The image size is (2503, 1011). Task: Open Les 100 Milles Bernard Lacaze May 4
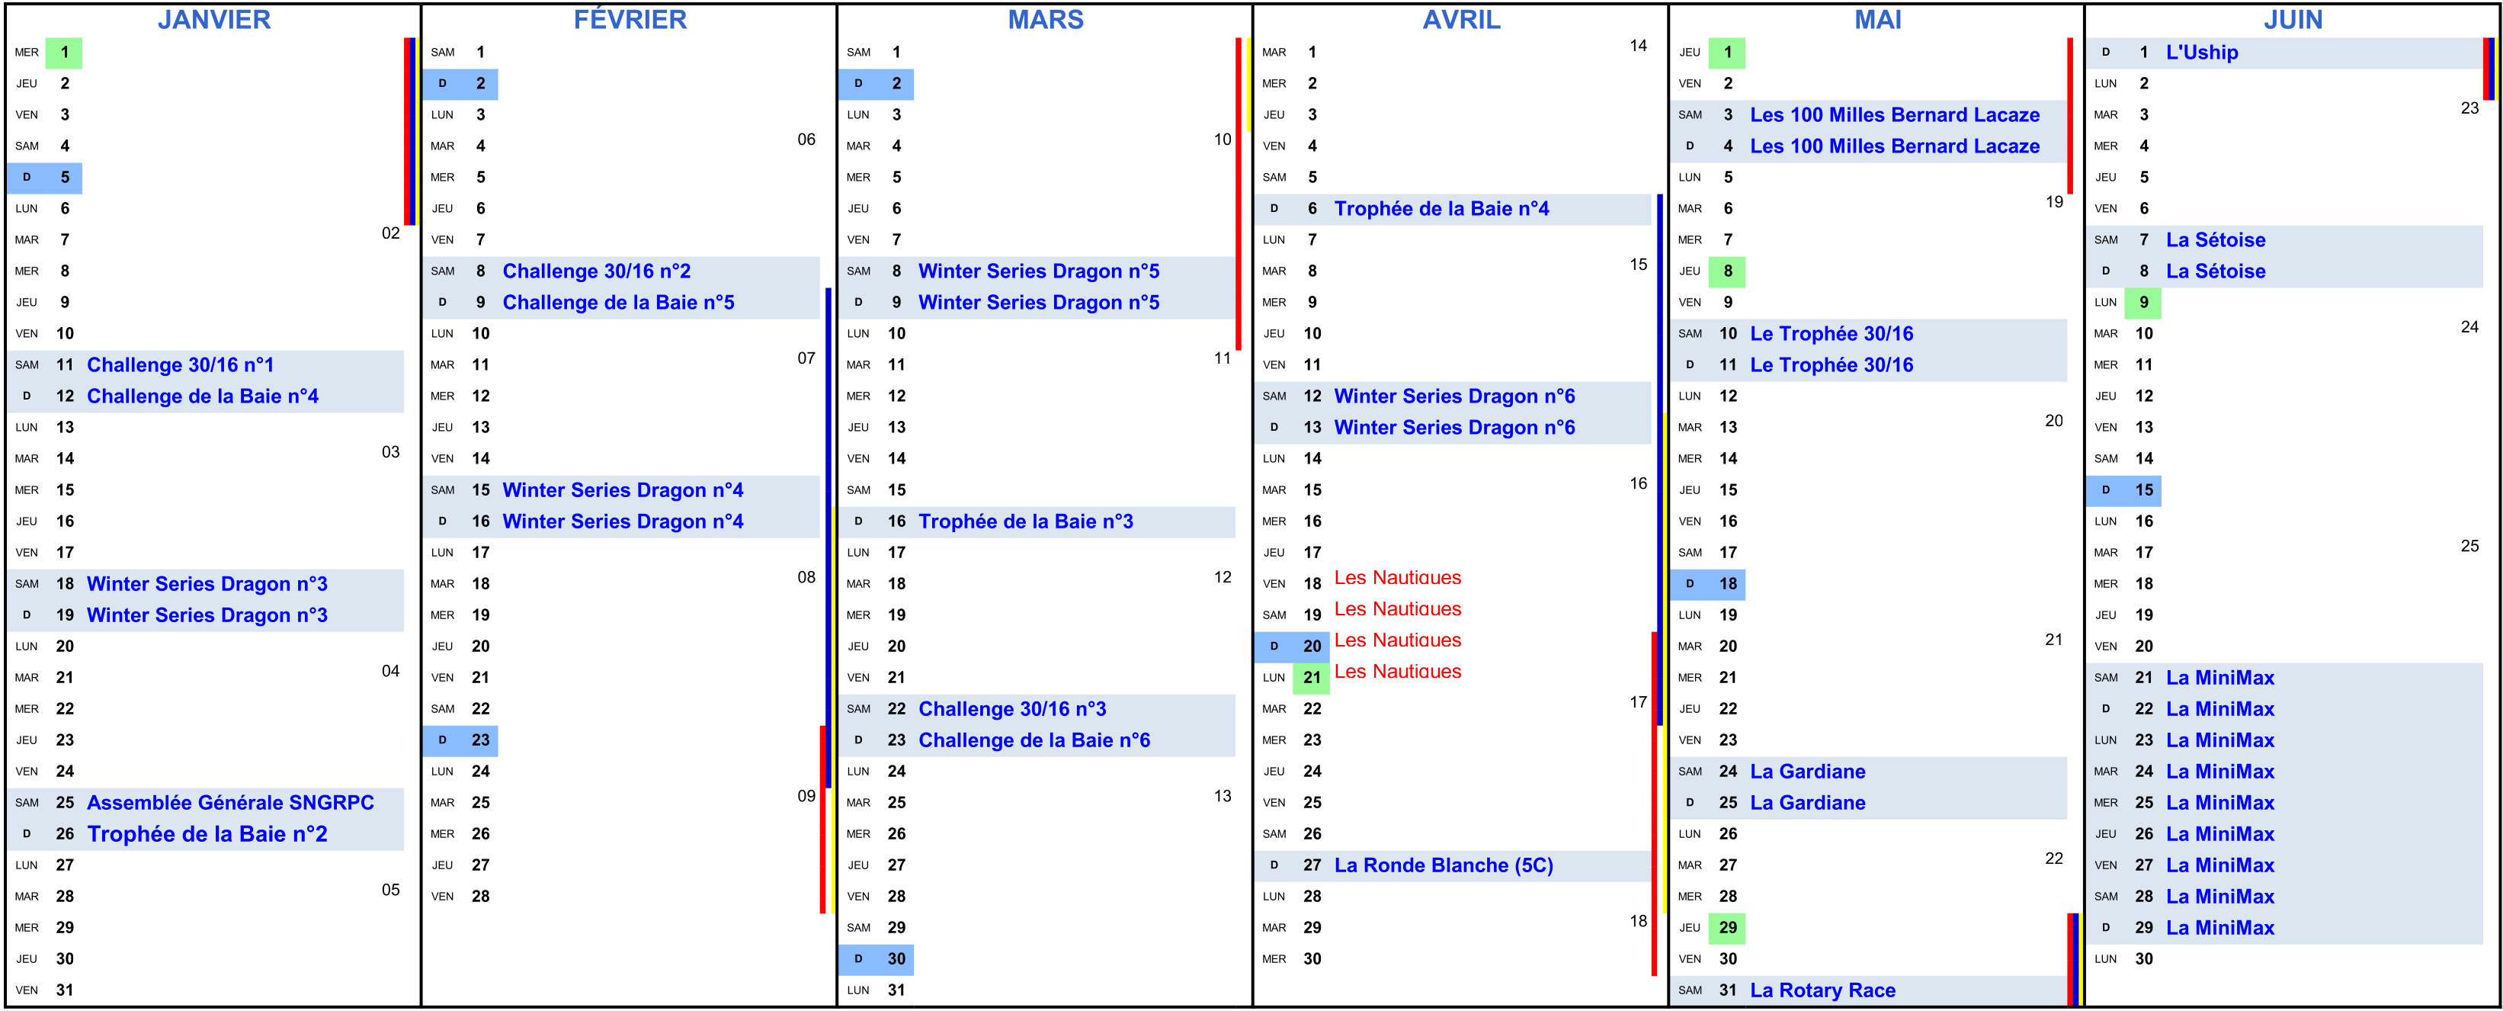[x=1895, y=147]
